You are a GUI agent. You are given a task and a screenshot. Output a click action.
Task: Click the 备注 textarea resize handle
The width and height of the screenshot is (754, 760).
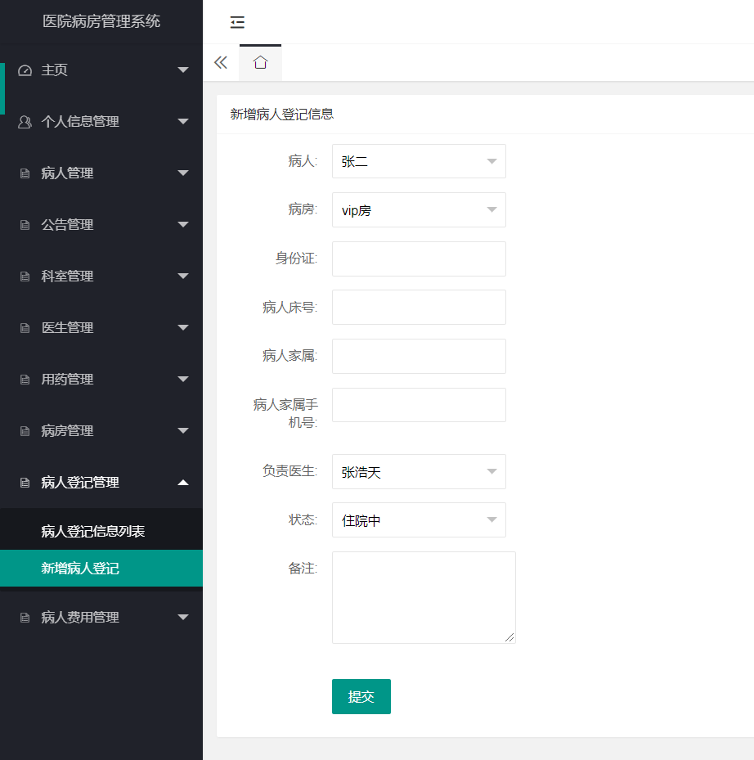[509, 637]
